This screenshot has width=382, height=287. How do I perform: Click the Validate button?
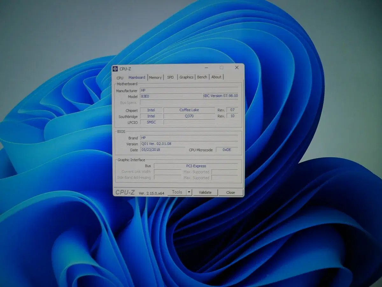click(205, 192)
